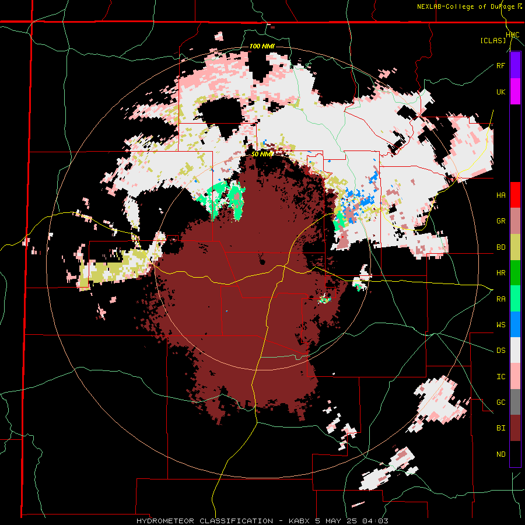Click the WS legend label
Screen dimensions: 525x525
coord(501,325)
